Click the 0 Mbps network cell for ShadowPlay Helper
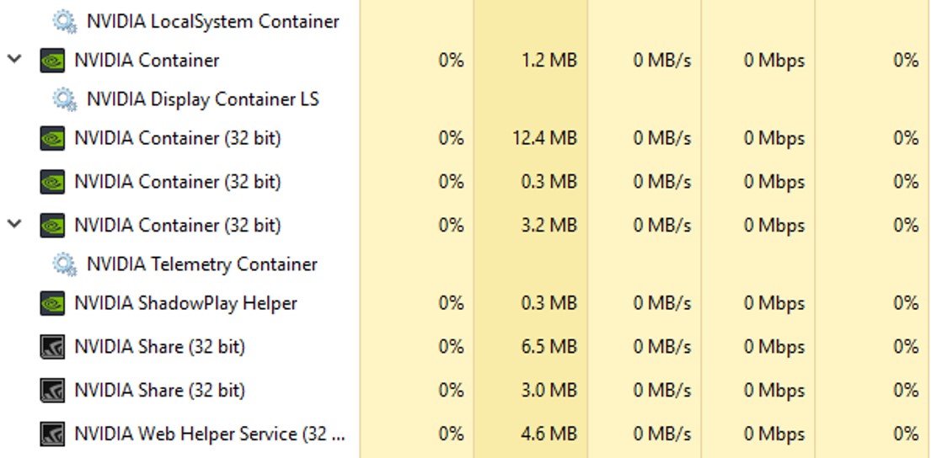Screen dimensions: 931x458 773,303
